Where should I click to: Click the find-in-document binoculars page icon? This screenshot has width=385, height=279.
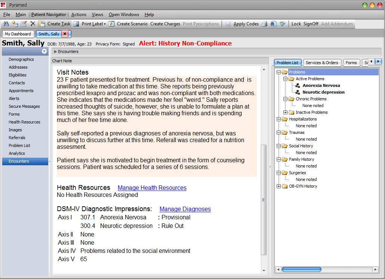(x=273, y=24)
